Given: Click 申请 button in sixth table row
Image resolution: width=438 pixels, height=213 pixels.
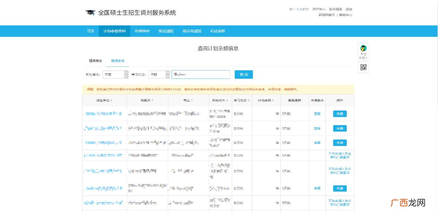Looking at the screenshot, I should (340, 188).
